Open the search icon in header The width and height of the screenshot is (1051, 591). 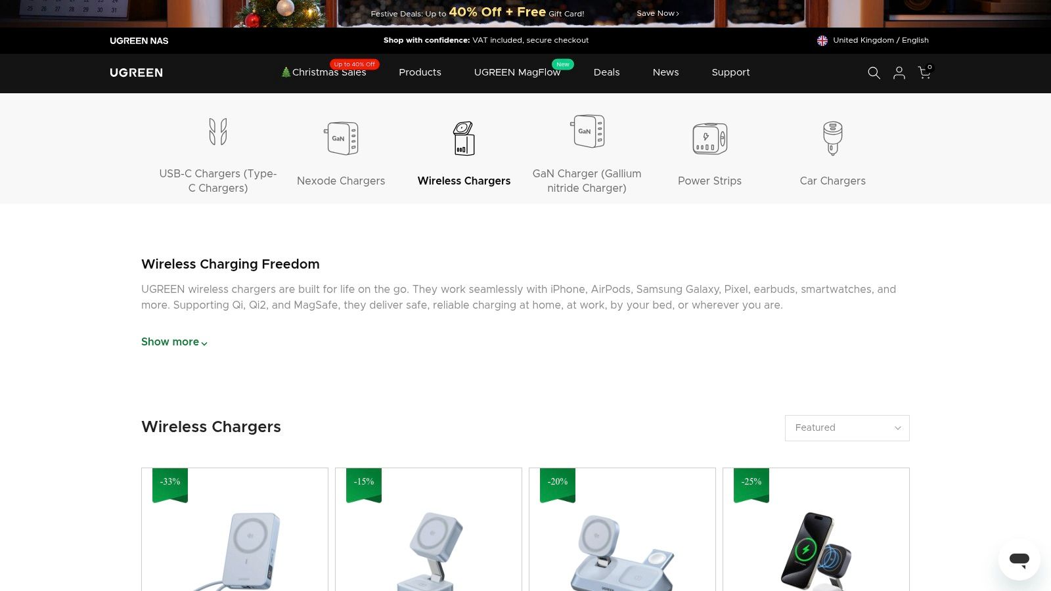874,73
